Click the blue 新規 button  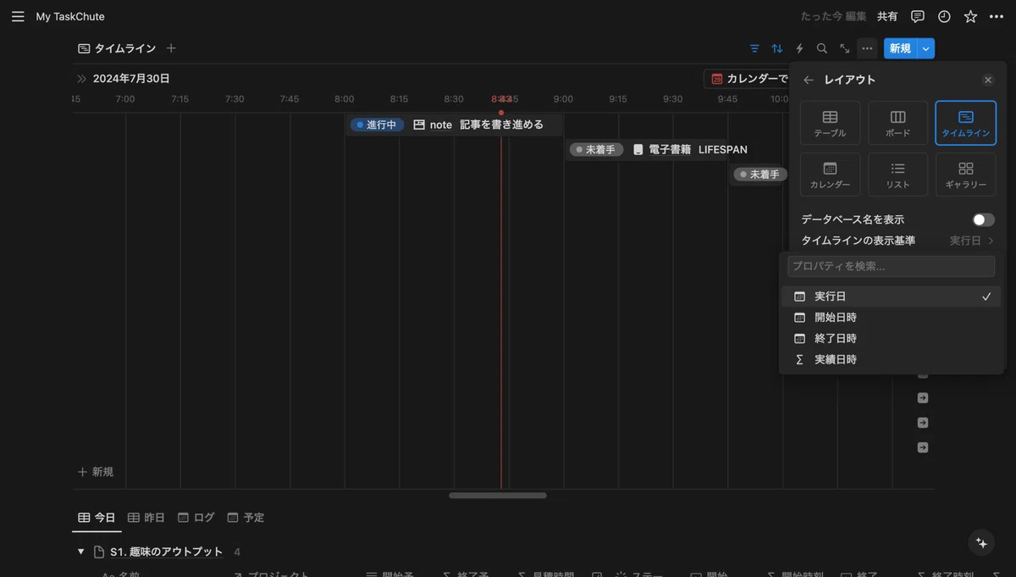900,48
